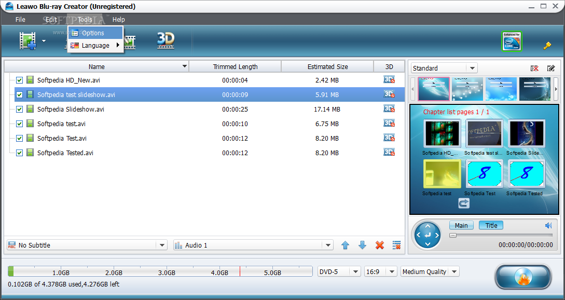Move selected video up with blue arrow
565x300 pixels.
point(345,245)
